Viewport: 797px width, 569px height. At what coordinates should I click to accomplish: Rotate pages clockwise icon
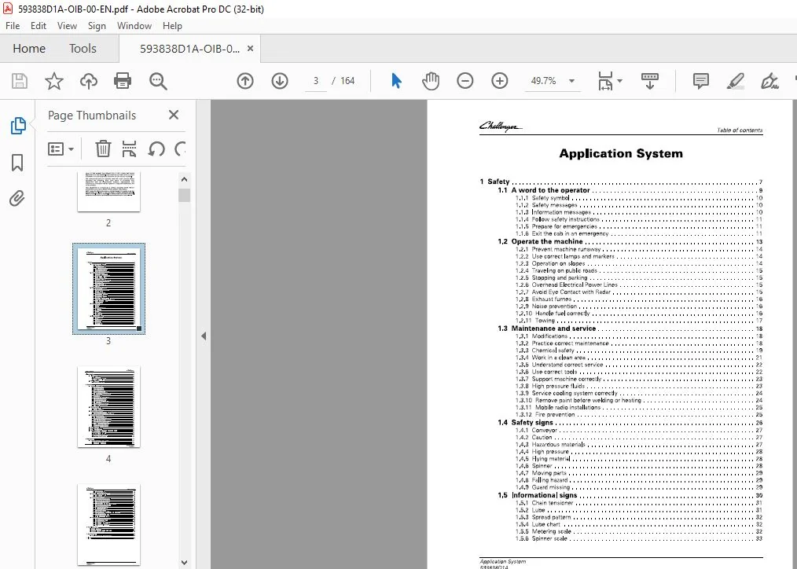coord(180,149)
